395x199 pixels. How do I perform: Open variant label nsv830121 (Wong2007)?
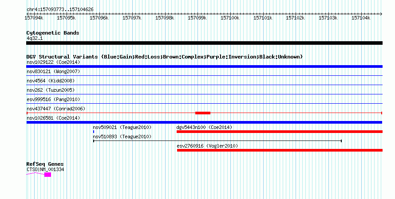(x=53, y=71)
